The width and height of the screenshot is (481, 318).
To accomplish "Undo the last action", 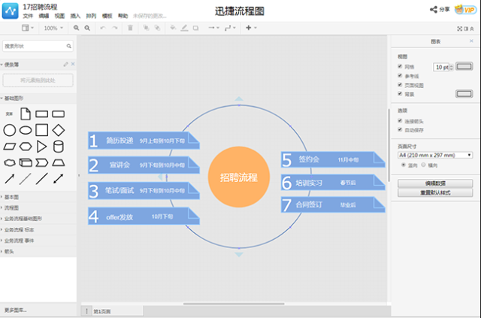I will pos(103,28).
